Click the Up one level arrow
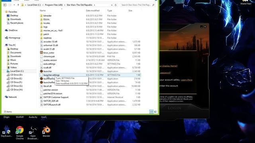The height and width of the screenshot is (143, 255). (x=18, y=5)
